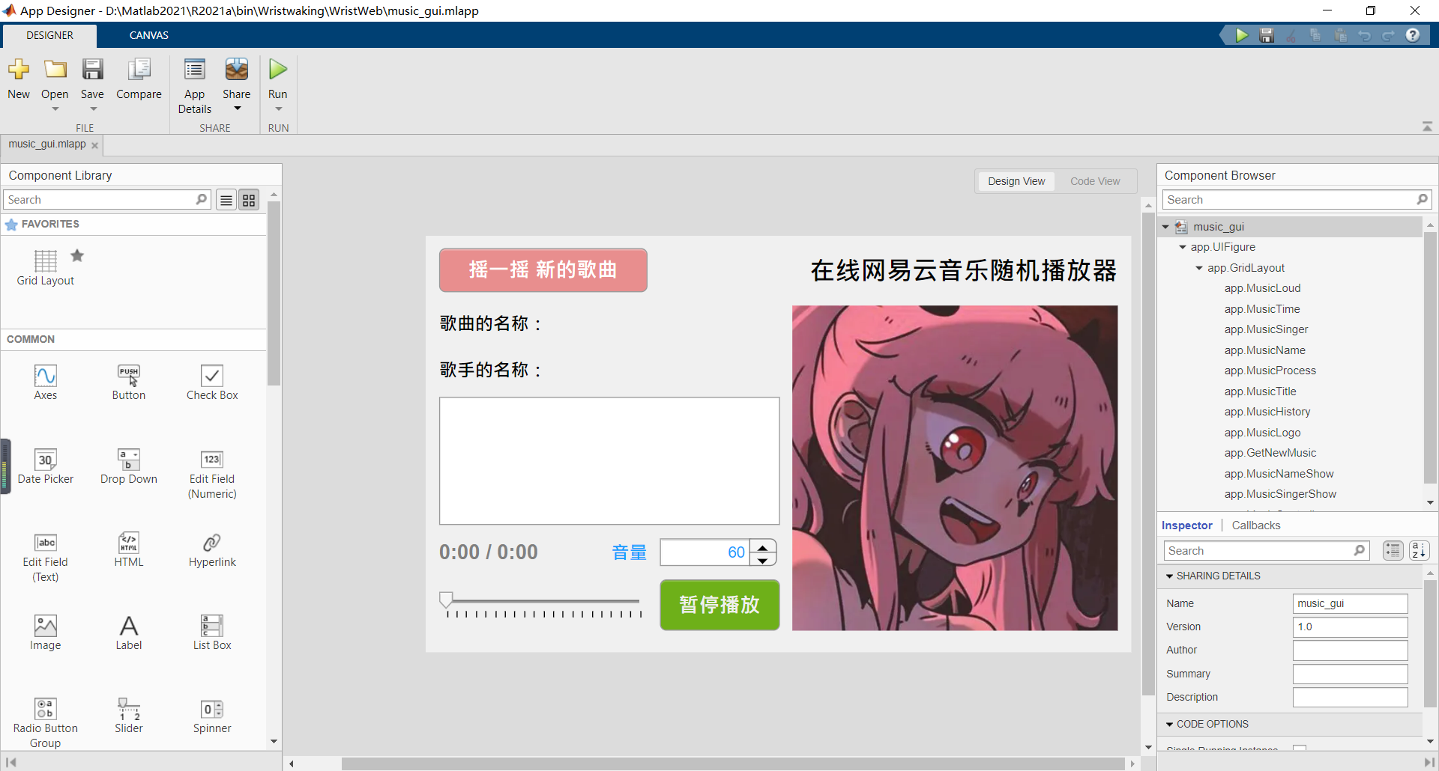Select the HTML component
Image resolution: width=1439 pixels, height=771 pixels.
(129, 549)
